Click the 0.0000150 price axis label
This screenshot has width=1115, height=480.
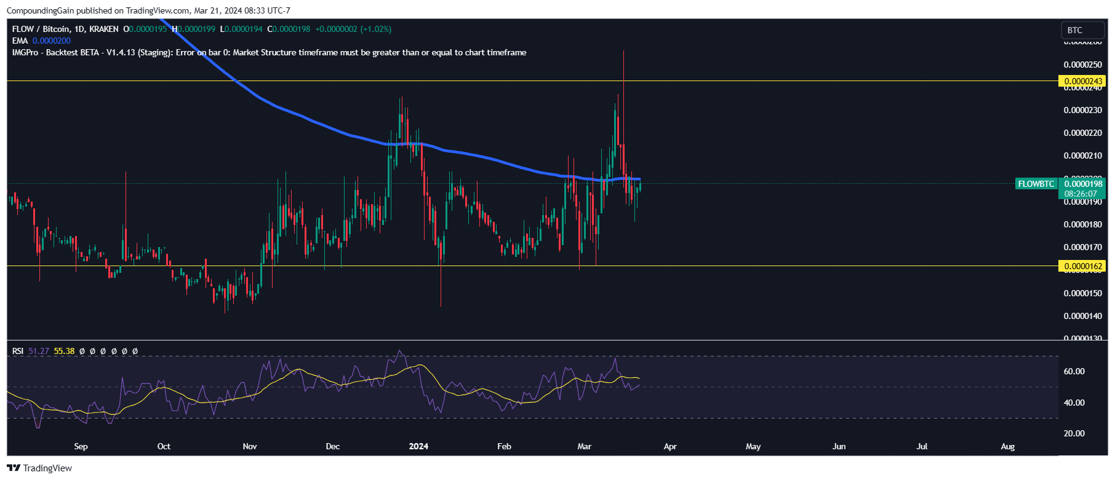tap(1083, 293)
